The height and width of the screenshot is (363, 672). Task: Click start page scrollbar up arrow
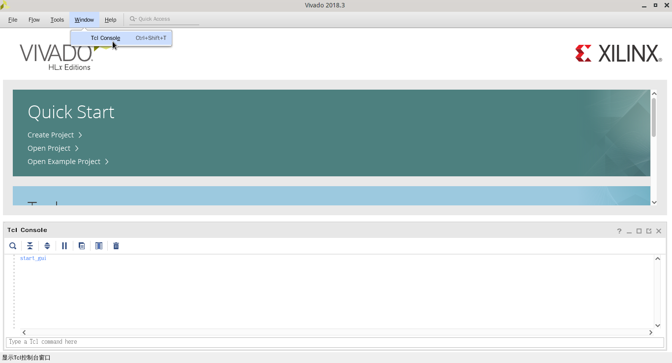tap(654, 94)
